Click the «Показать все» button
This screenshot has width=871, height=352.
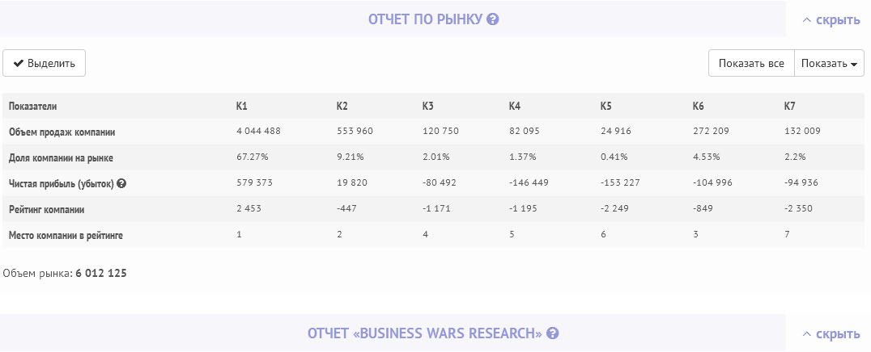coord(751,64)
